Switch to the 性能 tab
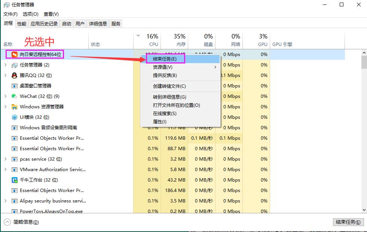Image resolution: width=367 pixels, height=232 pixels. (21, 23)
